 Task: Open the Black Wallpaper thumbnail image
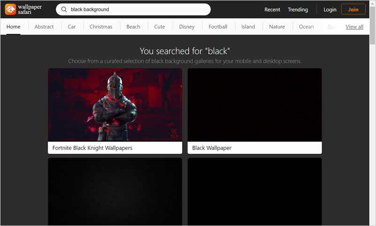(255, 105)
